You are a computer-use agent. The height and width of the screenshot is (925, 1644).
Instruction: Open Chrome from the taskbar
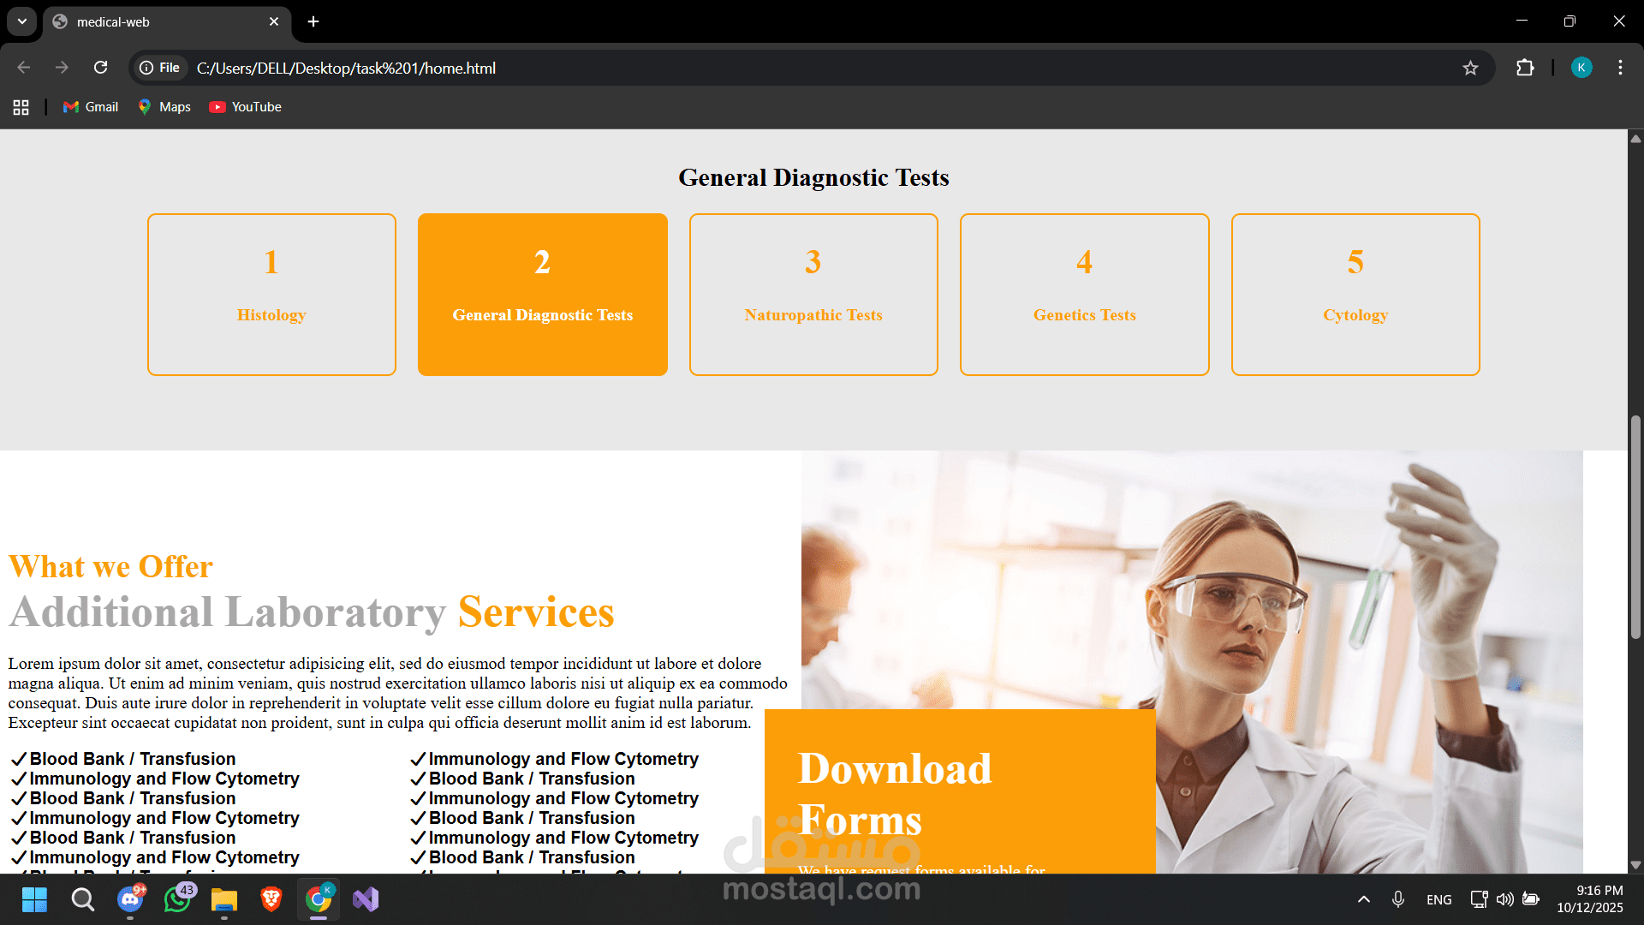pyautogui.click(x=319, y=899)
